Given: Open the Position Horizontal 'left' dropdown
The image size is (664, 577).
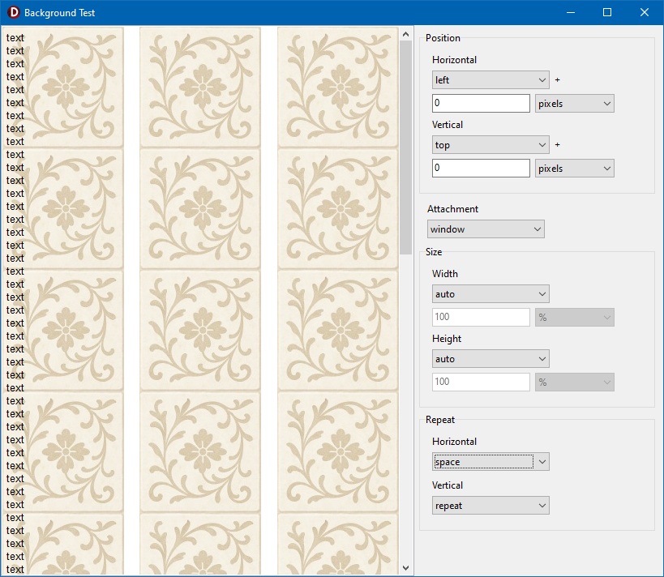Looking at the screenshot, I should [x=491, y=80].
